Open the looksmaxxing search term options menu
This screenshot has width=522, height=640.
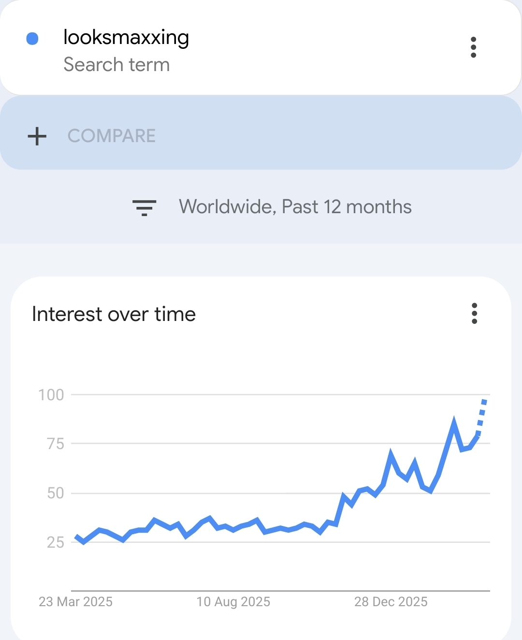click(473, 47)
